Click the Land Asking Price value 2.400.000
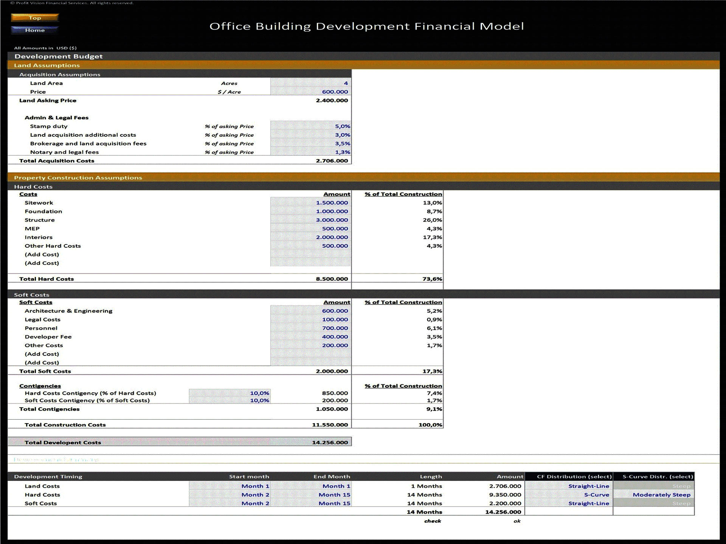The width and height of the screenshot is (726, 544). pyautogui.click(x=332, y=100)
